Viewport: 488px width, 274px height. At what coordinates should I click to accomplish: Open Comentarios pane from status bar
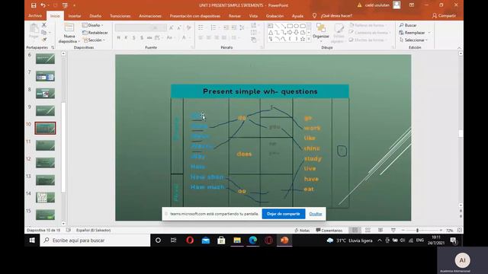click(x=329, y=231)
